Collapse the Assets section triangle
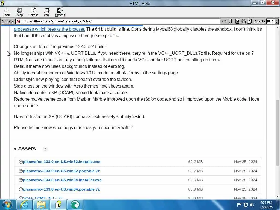Viewport: 280px width, 210px height. point(15,149)
